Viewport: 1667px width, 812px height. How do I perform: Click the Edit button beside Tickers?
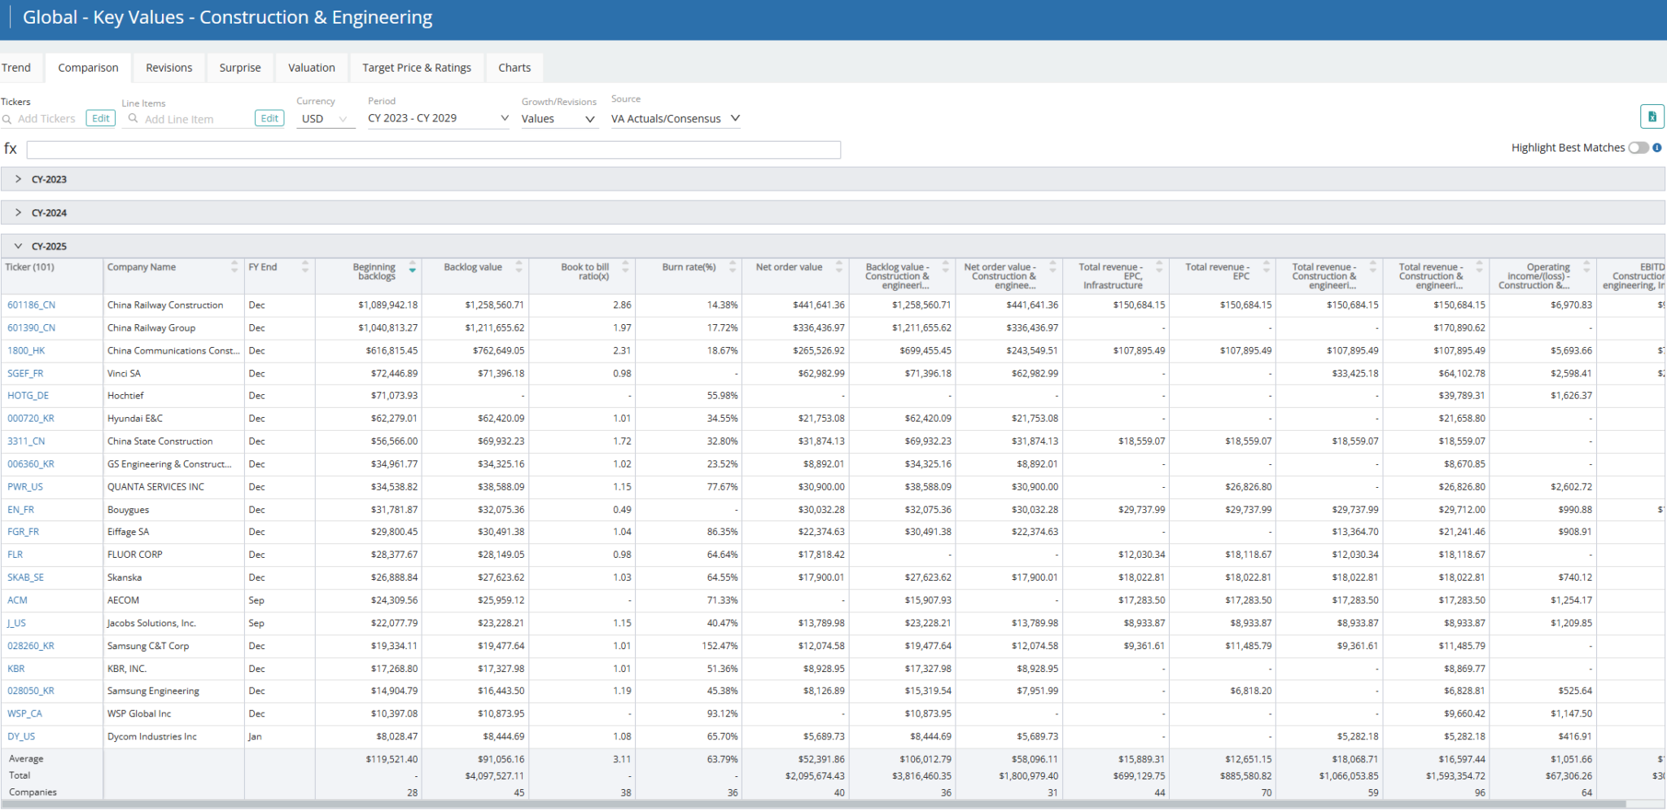click(x=101, y=118)
